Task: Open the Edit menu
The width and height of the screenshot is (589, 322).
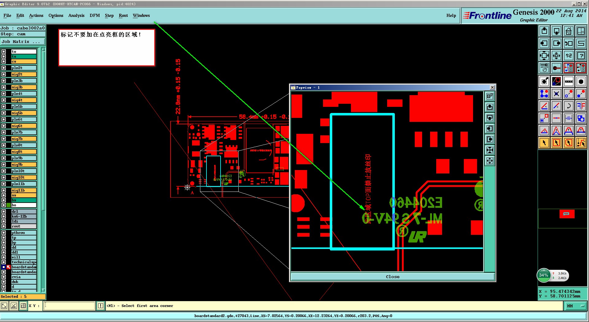Action: (x=20, y=15)
